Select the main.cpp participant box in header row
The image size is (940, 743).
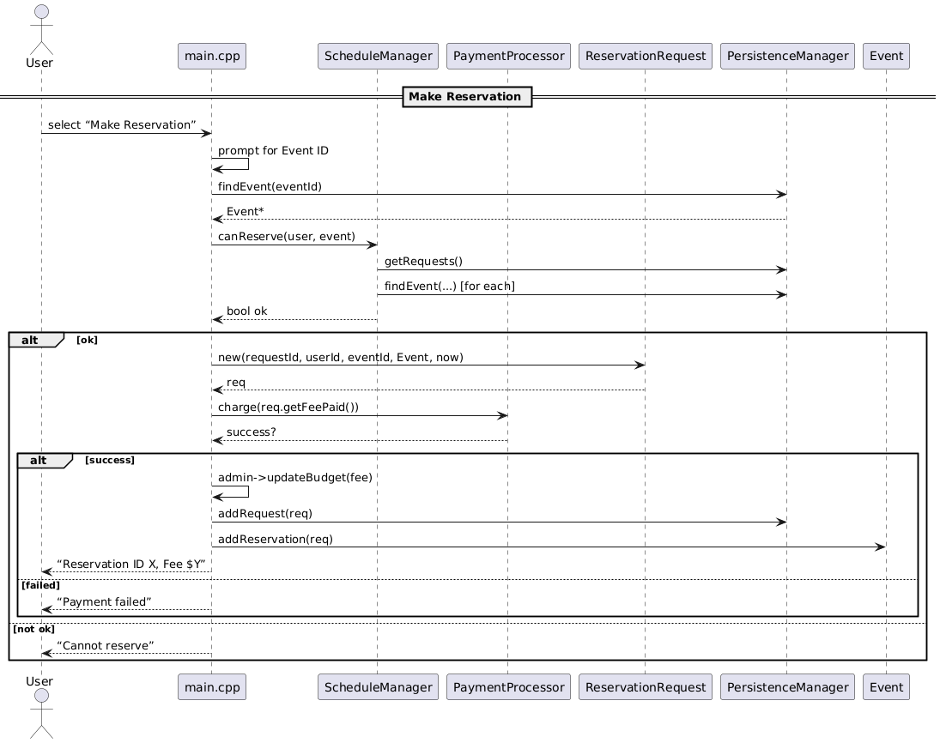[x=212, y=57]
